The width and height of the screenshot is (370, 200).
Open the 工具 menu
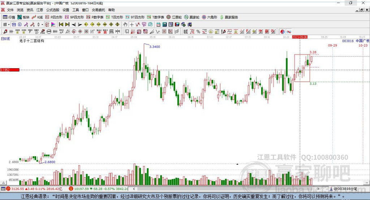click(76, 10)
